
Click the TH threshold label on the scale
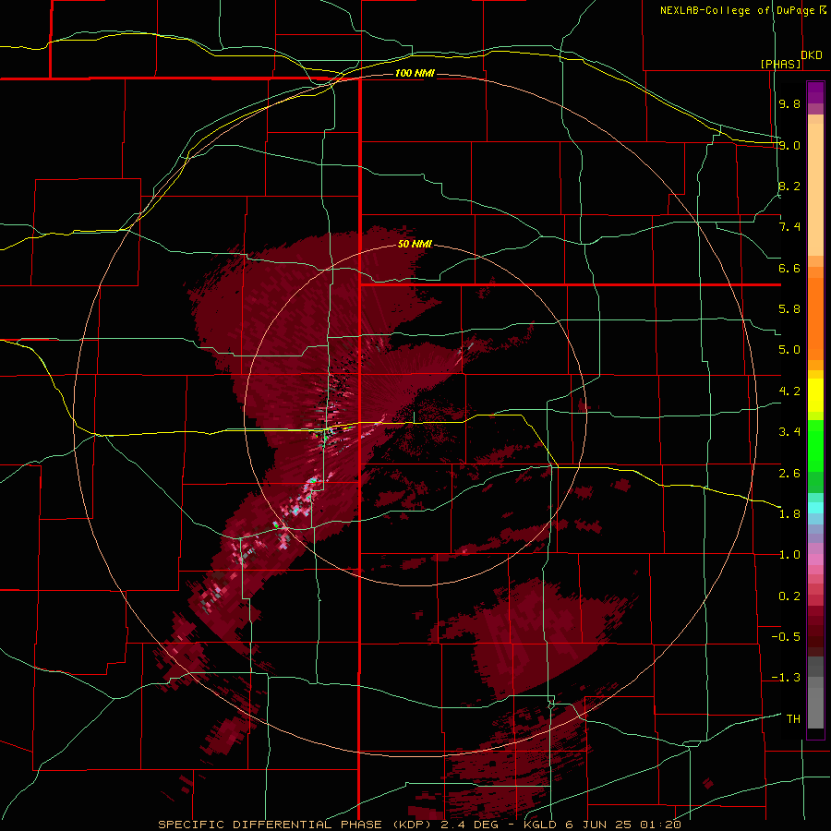tap(793, 719)
